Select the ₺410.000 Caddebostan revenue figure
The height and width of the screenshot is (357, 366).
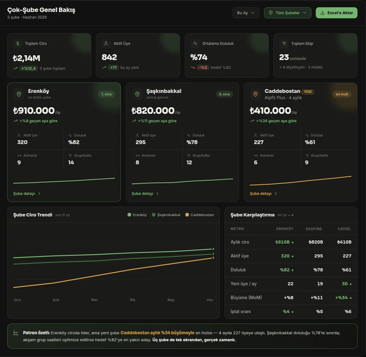(270, 111)
